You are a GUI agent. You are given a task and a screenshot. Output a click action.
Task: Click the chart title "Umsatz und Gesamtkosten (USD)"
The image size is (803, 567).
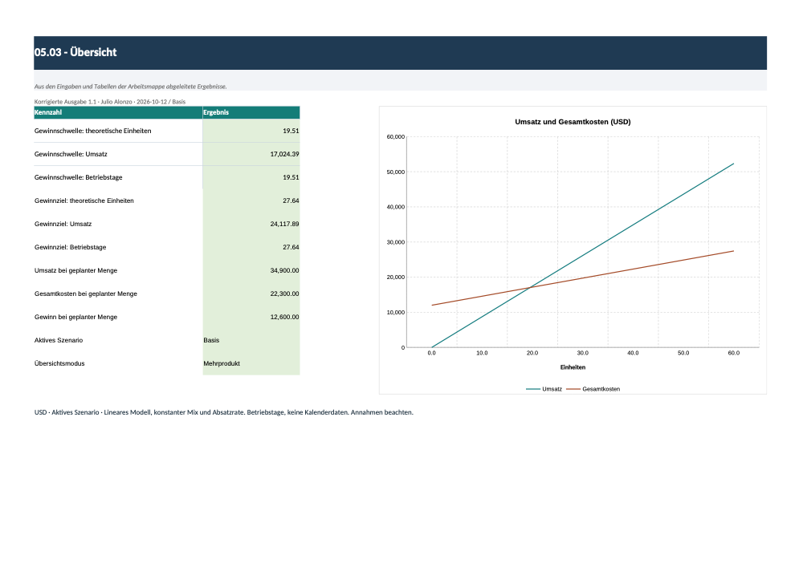coord(573,122)
